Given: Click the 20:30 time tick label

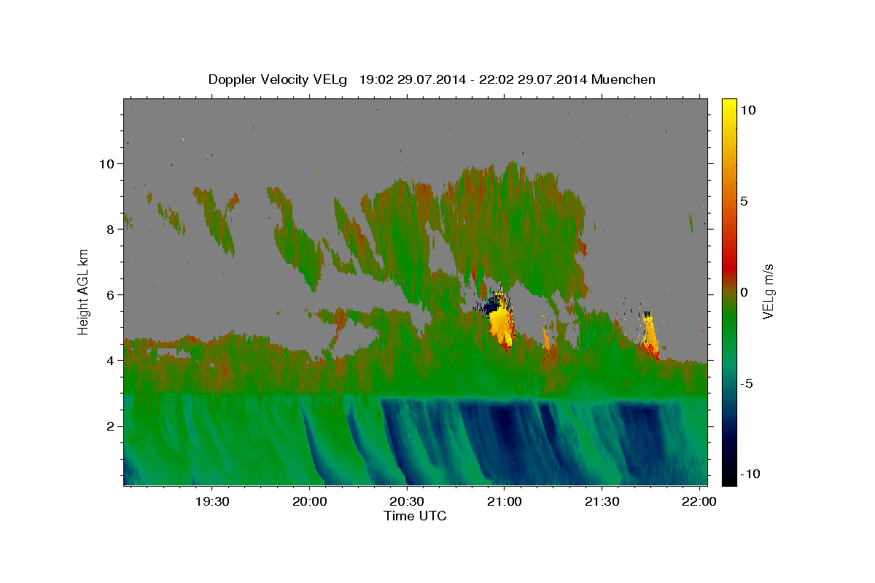Looking at the screenshot, I should click(x=407, y=501).
